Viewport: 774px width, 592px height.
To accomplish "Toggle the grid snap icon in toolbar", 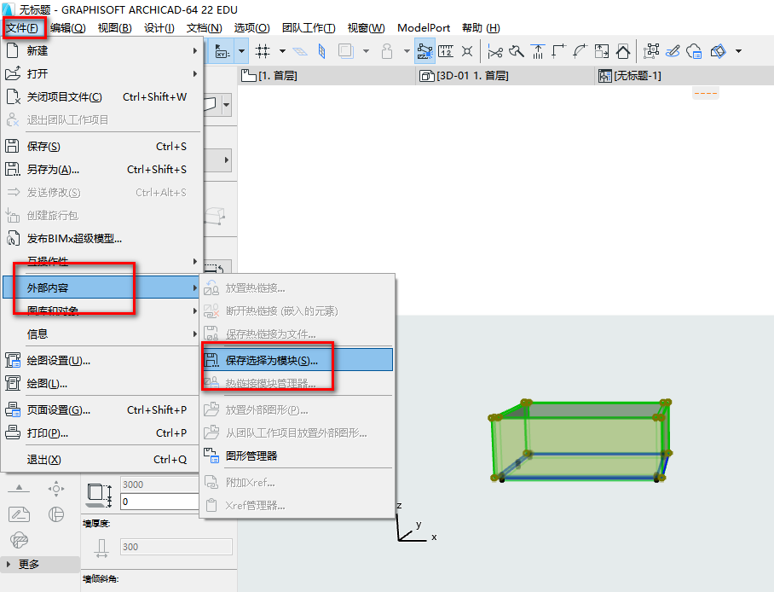I will [x=263, y=51].
